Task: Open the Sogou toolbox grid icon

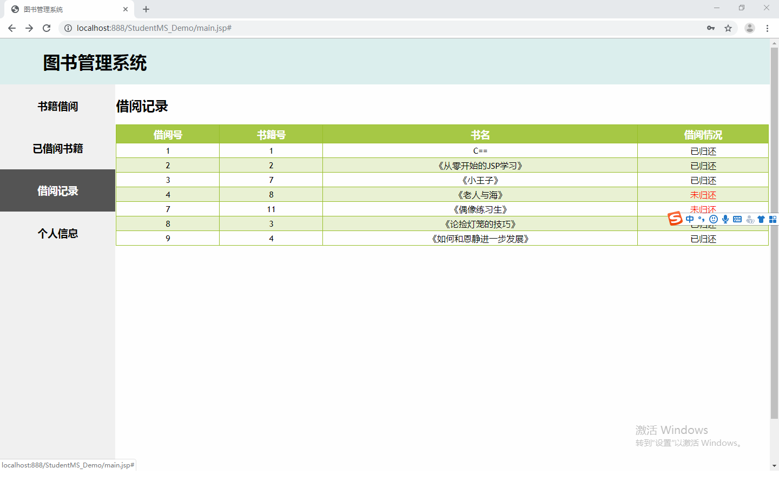Action: pyautogui.click(x=773, y=219)
